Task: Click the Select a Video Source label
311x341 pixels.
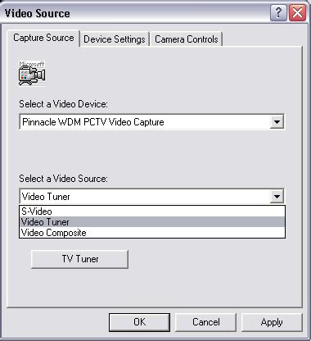Action: tap(63, 179)
